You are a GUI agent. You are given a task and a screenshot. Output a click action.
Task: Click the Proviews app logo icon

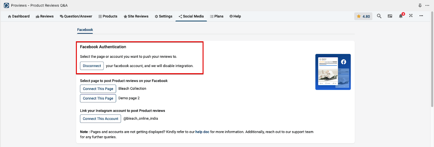7,5
